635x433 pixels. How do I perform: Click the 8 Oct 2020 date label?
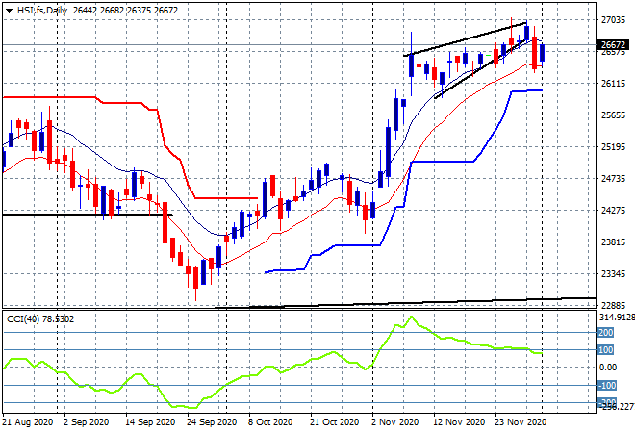click(270, 422)
